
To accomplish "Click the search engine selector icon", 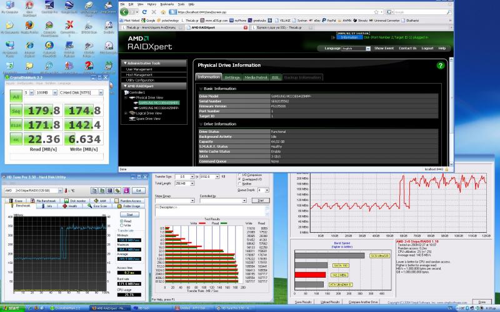I will coord(389,12).
